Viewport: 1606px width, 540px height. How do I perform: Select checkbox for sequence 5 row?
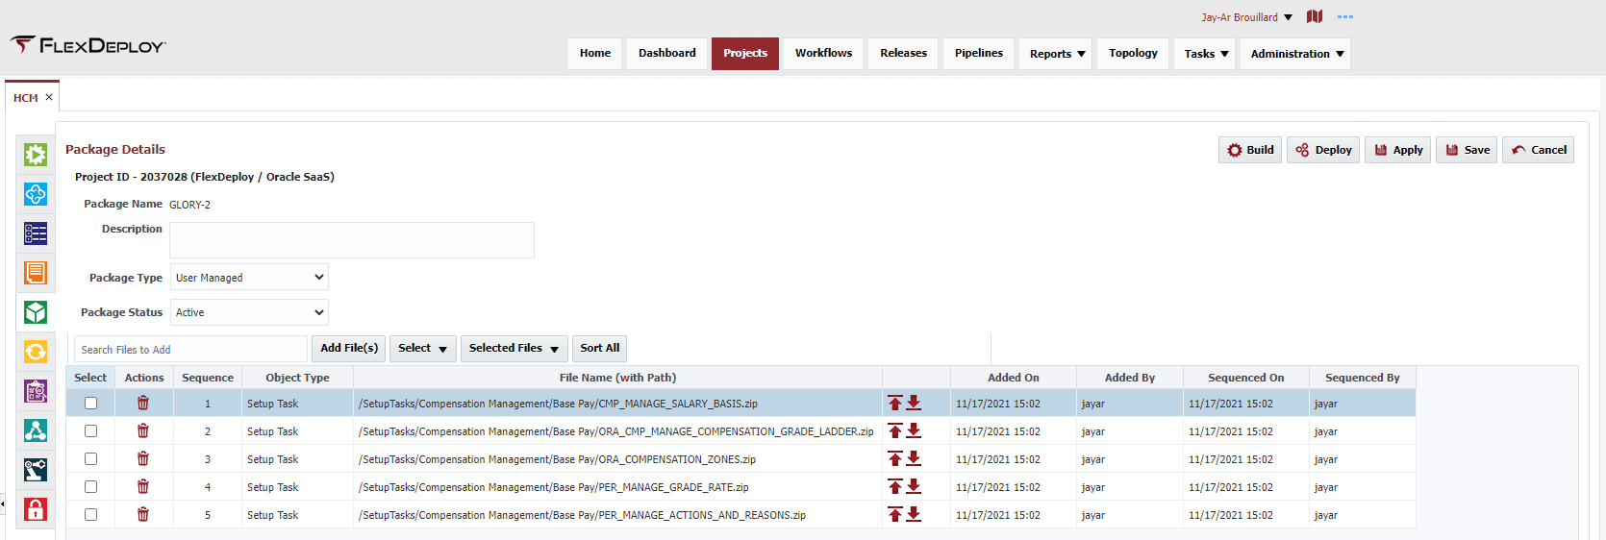point(90,514)
